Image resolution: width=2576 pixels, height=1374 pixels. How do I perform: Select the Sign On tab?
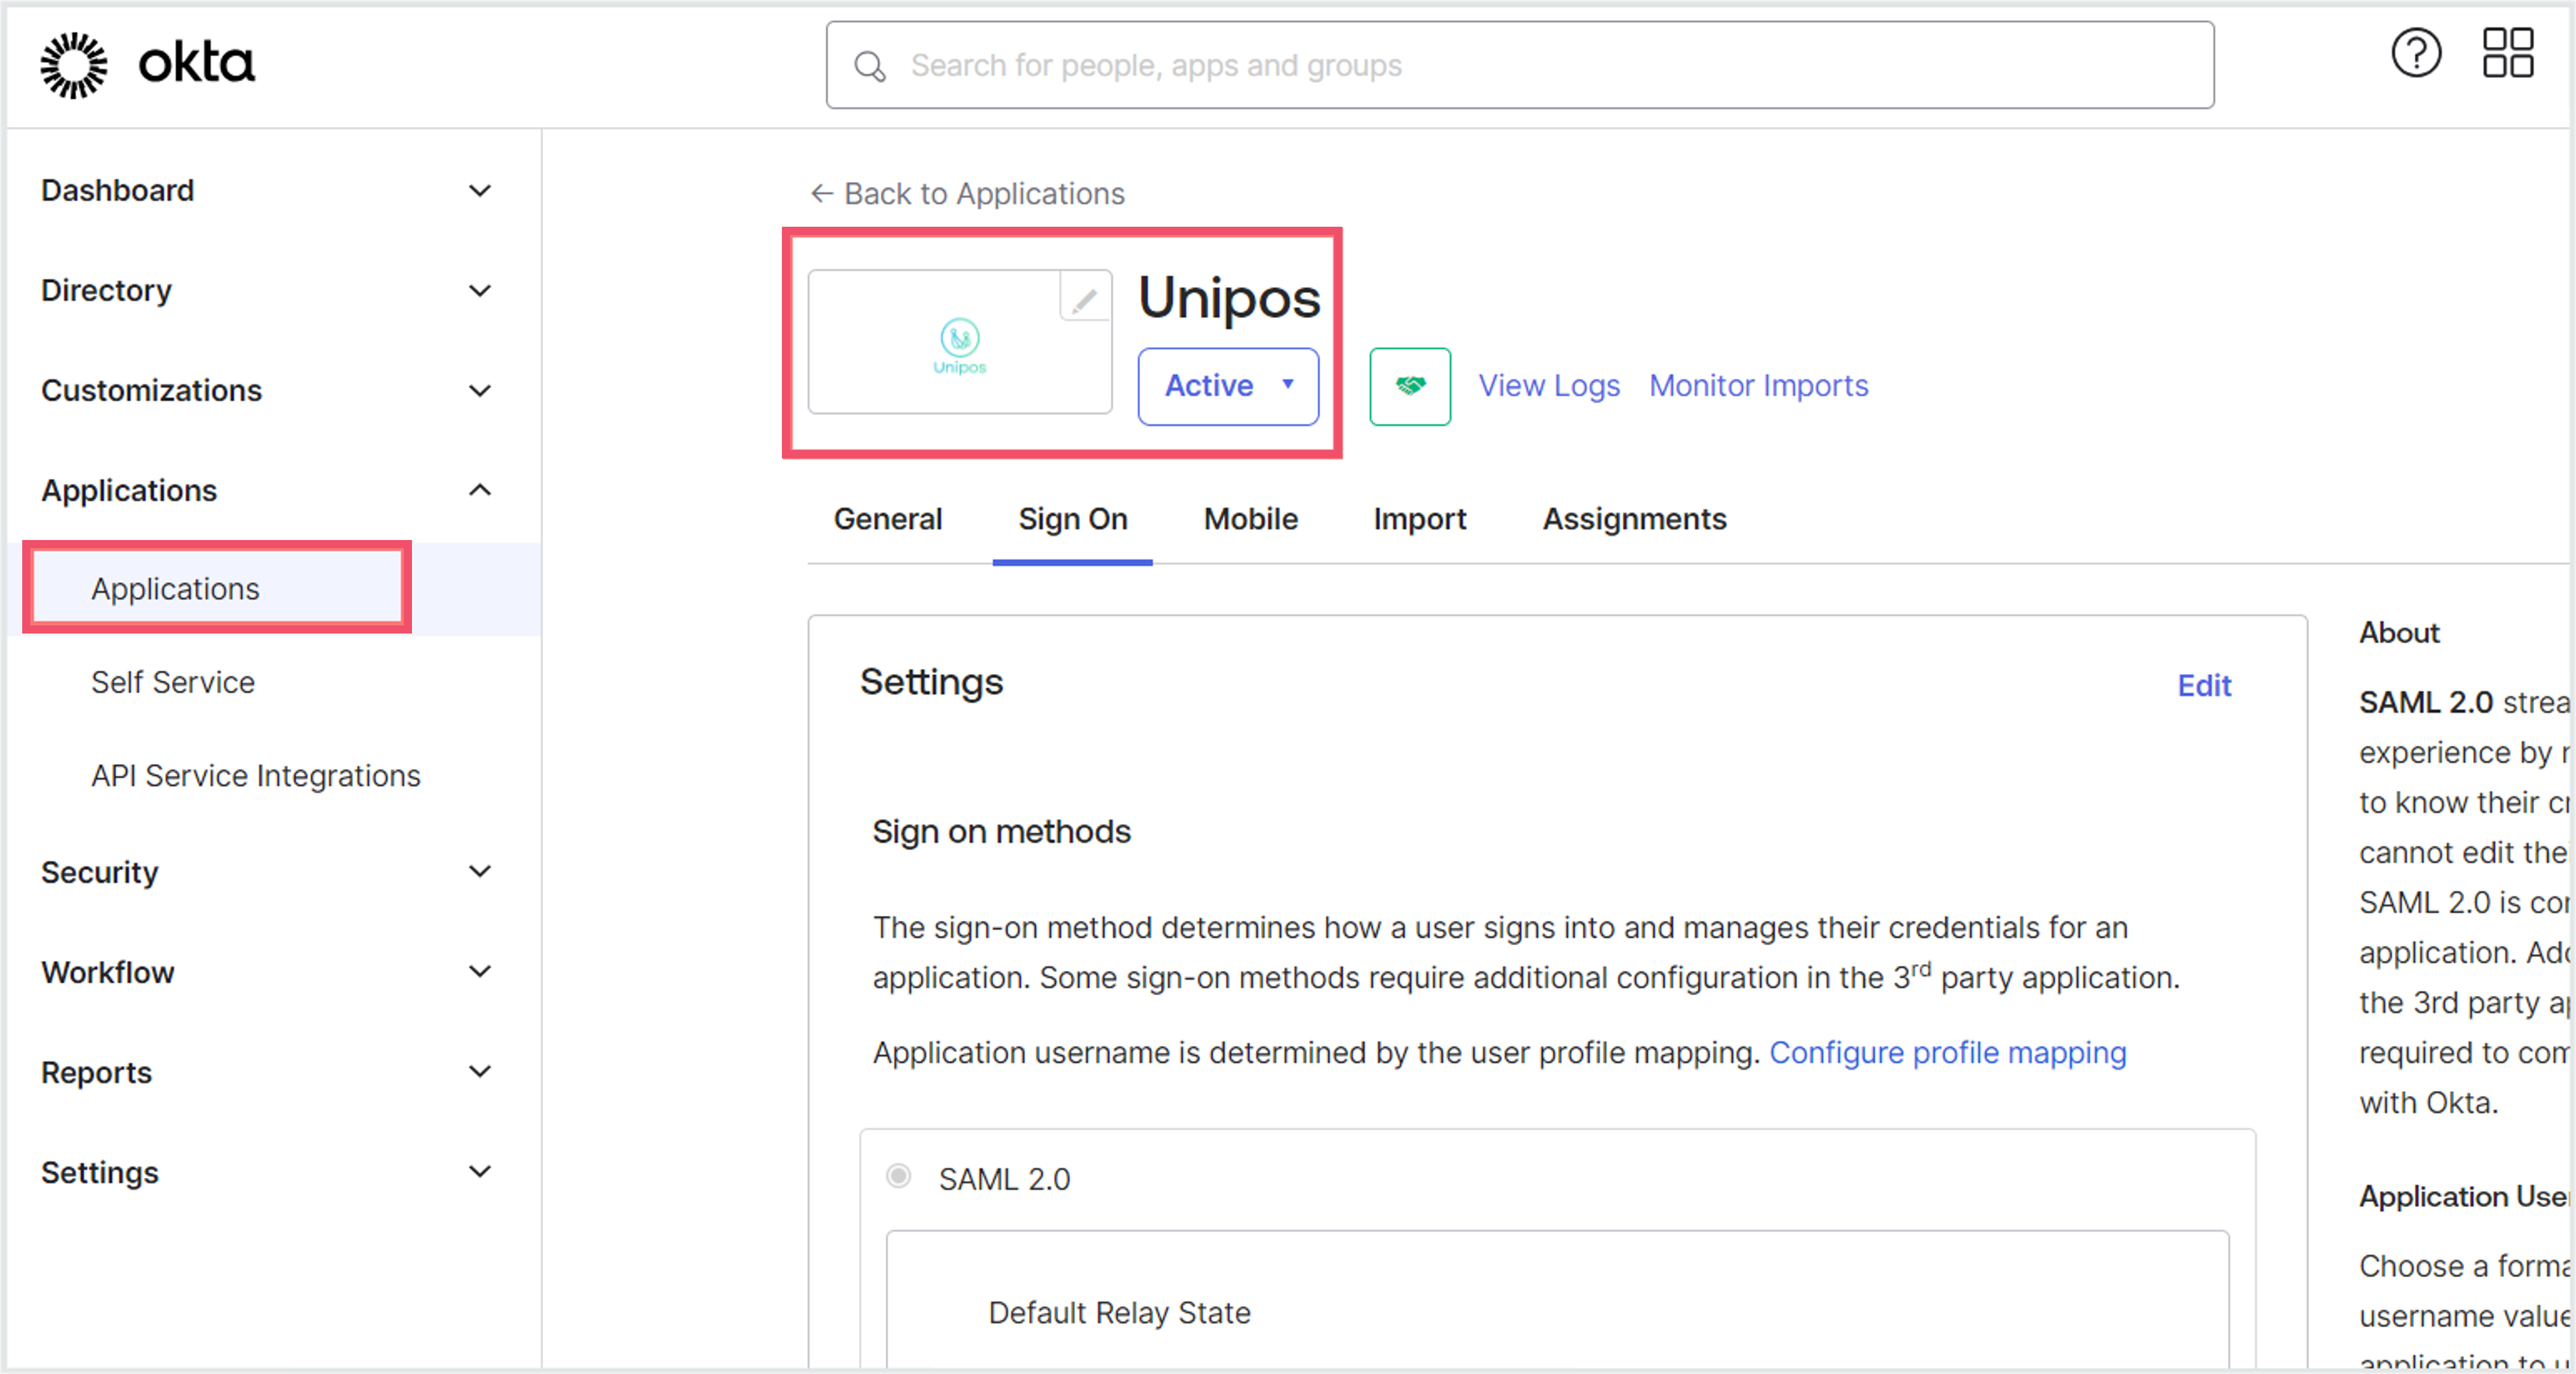coord(1073,519)
